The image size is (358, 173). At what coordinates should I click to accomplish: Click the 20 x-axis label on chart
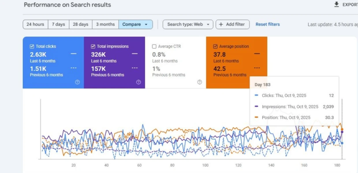[x=74, y=165]
